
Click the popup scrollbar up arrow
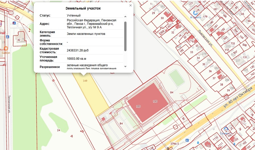(x=125, y=16)
